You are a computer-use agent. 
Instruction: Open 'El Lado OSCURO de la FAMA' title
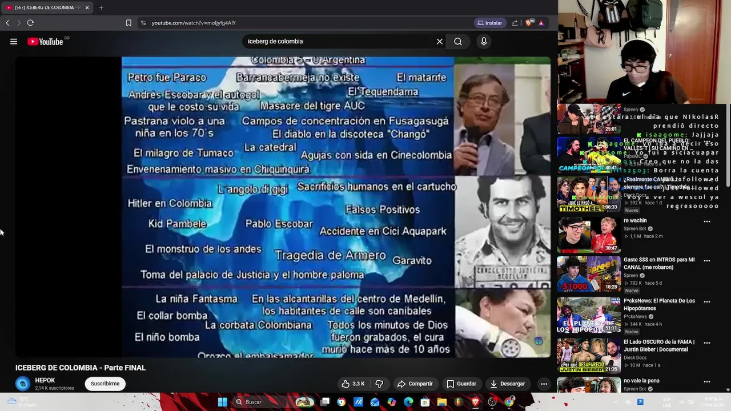pos(659,345)
